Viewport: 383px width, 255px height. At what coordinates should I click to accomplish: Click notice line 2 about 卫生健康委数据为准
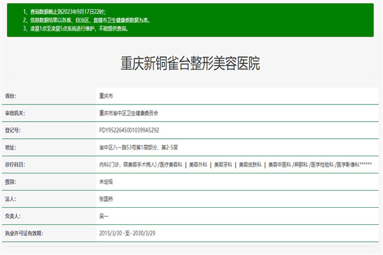point(86,20)
